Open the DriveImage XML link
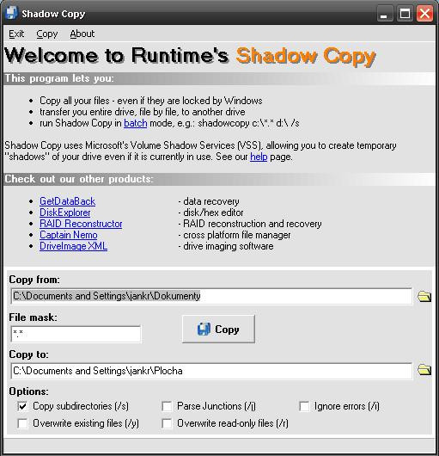The width and height of the screenshot is (439, 456). click(x=74, y=246)
